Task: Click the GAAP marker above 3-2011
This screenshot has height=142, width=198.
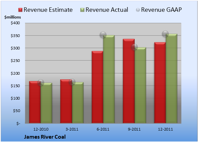Action: 72,82
